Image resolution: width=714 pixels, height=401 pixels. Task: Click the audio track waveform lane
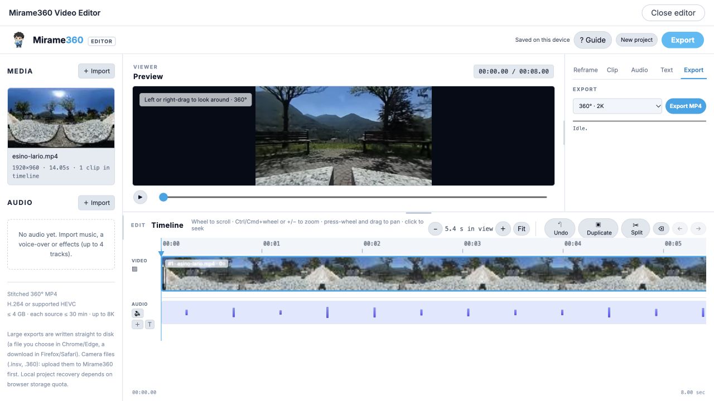(433, 312)
